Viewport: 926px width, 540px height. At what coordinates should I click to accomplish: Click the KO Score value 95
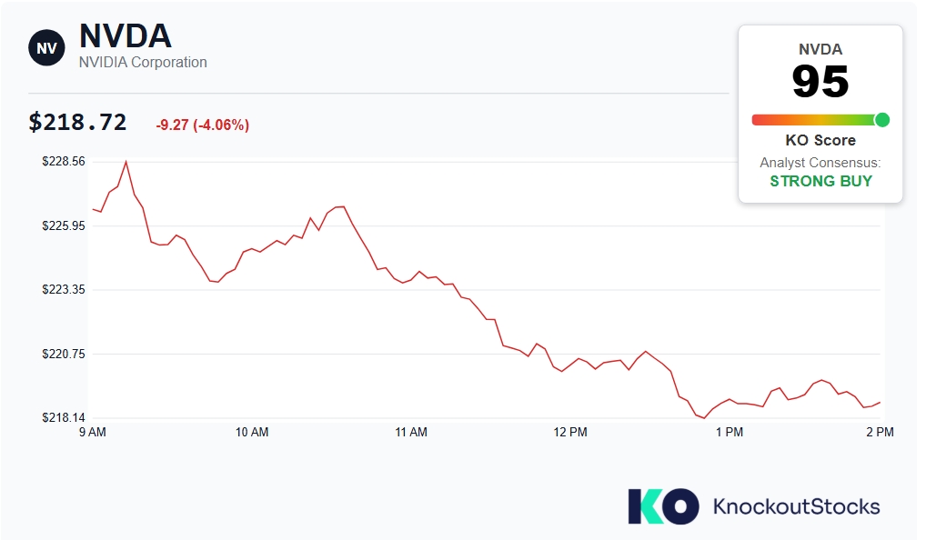820,82
